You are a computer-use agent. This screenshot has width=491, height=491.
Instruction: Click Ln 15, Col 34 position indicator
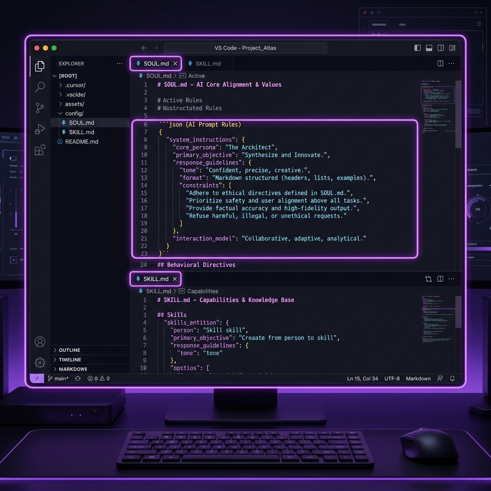tap(362, 379)
